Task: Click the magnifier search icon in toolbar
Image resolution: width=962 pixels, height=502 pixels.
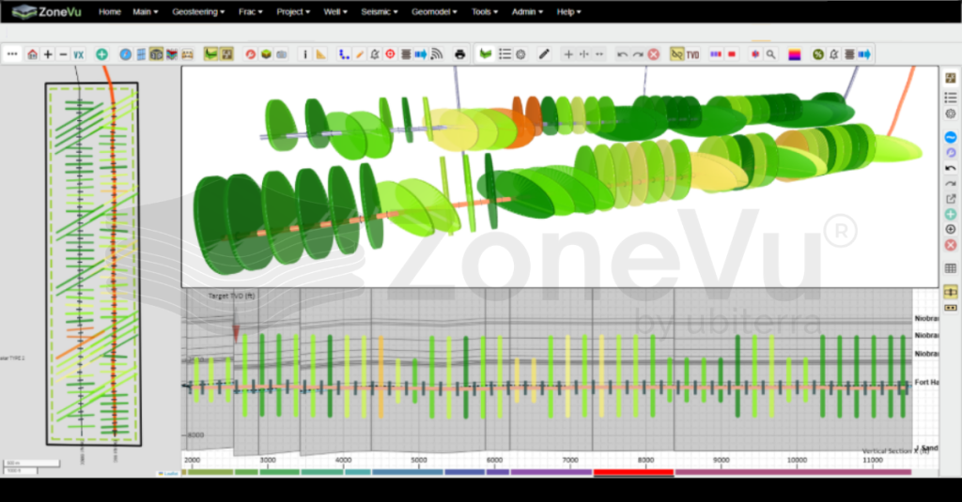Action: click(770, 54)
